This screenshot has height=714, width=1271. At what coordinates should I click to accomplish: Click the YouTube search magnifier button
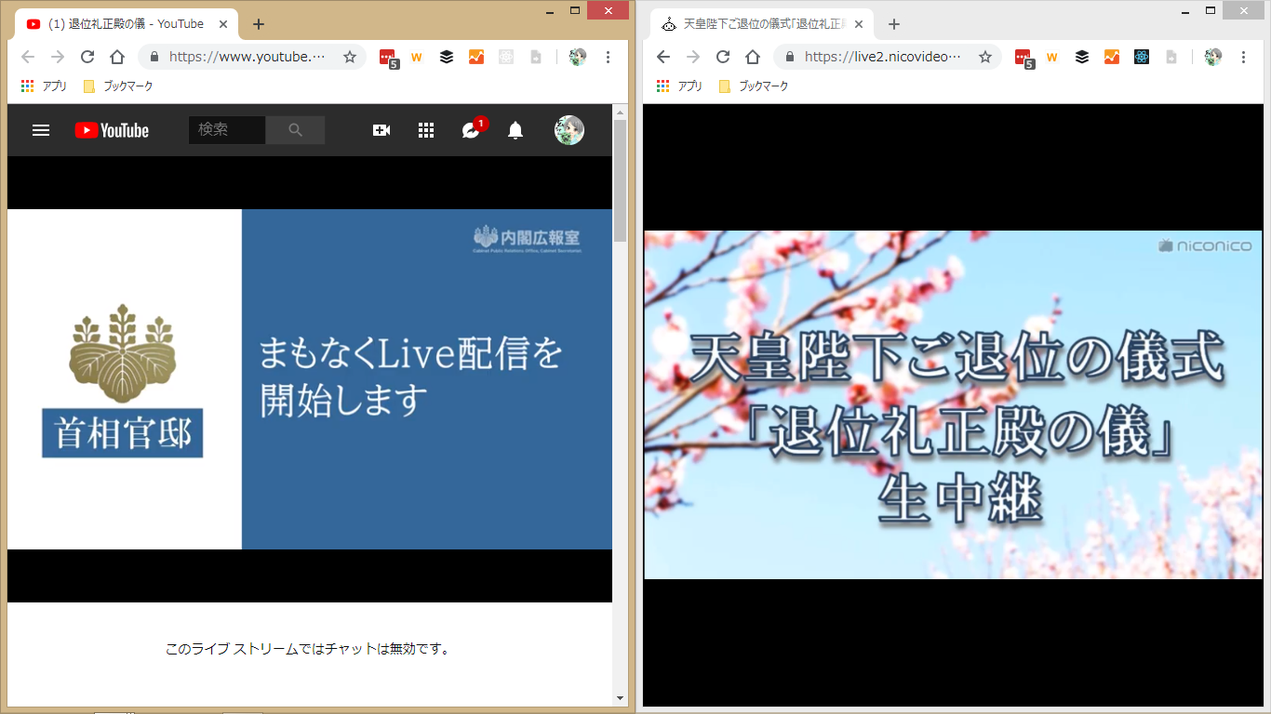(295, 130)
